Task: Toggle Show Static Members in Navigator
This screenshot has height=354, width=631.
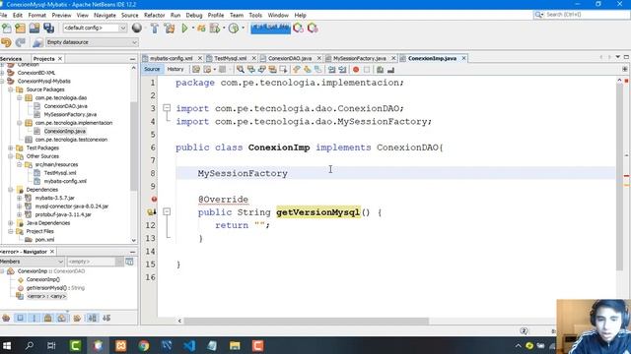Action: point(35,318)
